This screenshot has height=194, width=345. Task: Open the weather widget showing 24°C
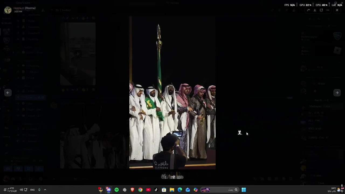[334, 190]
